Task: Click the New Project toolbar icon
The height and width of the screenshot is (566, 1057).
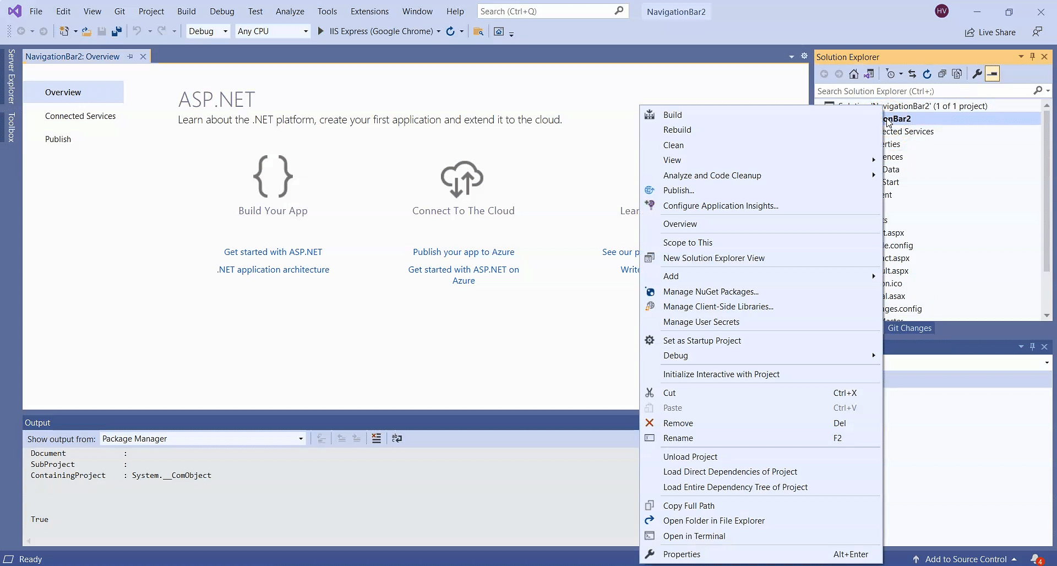Action: click(64, 31)
